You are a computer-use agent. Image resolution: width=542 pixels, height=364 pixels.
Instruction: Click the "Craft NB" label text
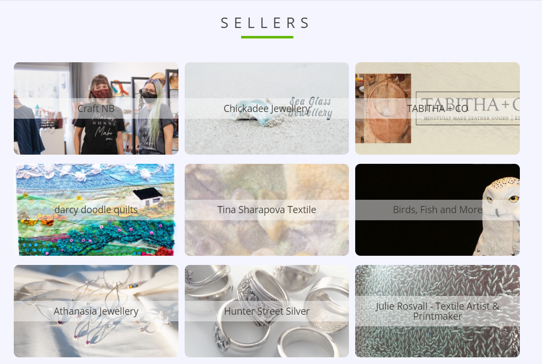(96, 109)
